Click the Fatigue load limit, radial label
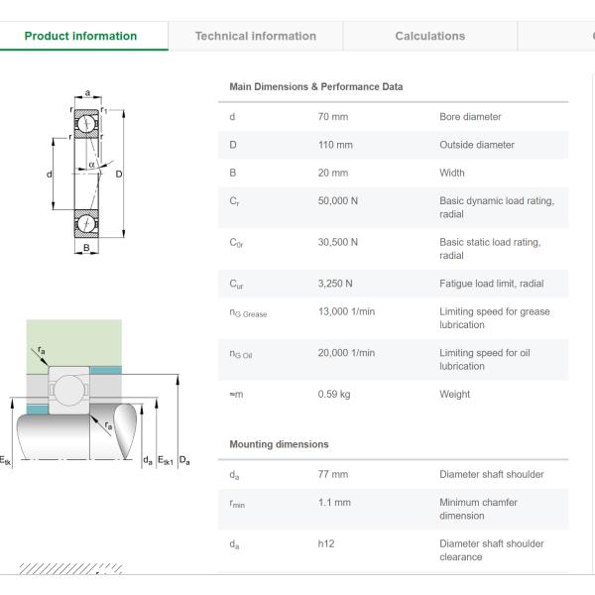 (491, 284)
